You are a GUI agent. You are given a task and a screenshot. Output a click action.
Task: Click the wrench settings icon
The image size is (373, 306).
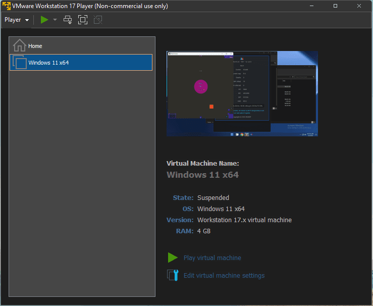tap(173, 275)
